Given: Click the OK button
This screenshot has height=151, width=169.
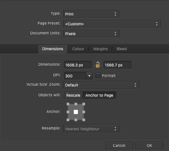Looking at the screenshot, I should [149, 146].
